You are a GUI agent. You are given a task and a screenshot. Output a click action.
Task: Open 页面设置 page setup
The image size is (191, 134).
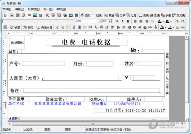pos(44,27)
